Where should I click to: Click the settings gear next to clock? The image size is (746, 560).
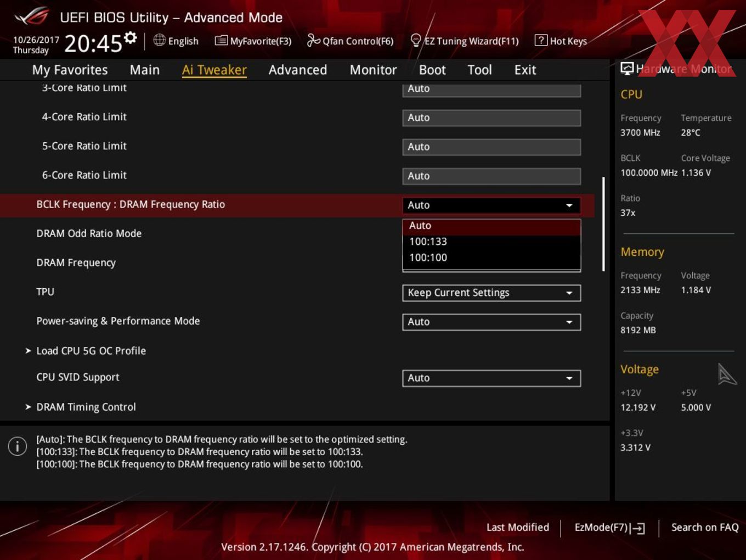tap(131, 37)
